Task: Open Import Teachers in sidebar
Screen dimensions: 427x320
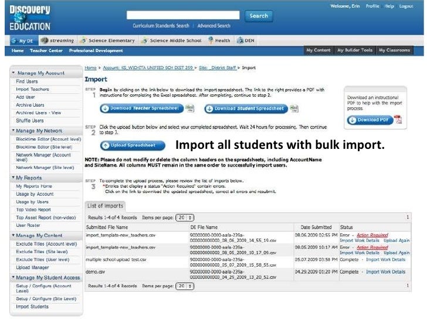Action: click(x=32, y=89)
